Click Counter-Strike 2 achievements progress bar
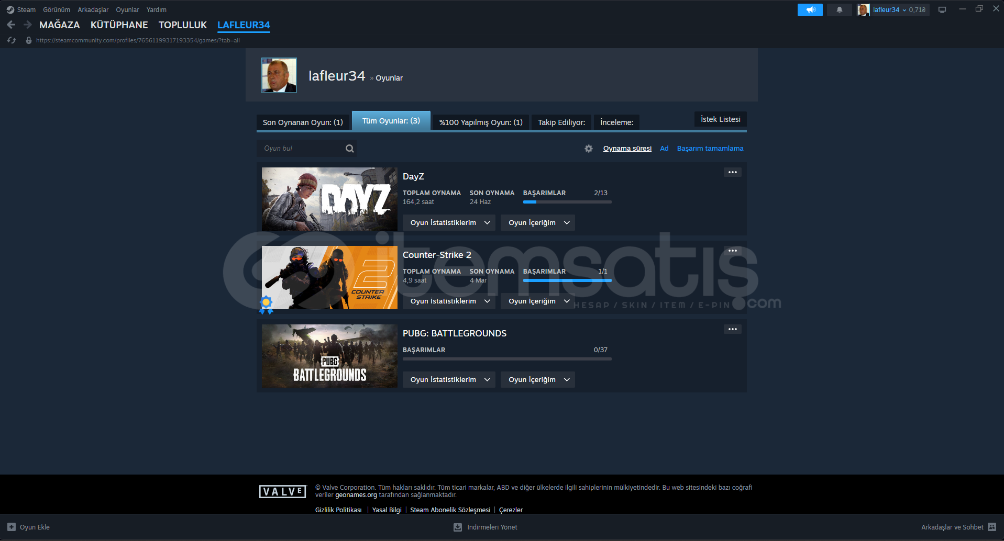The image size is (1004, 541). coord(567,280)
